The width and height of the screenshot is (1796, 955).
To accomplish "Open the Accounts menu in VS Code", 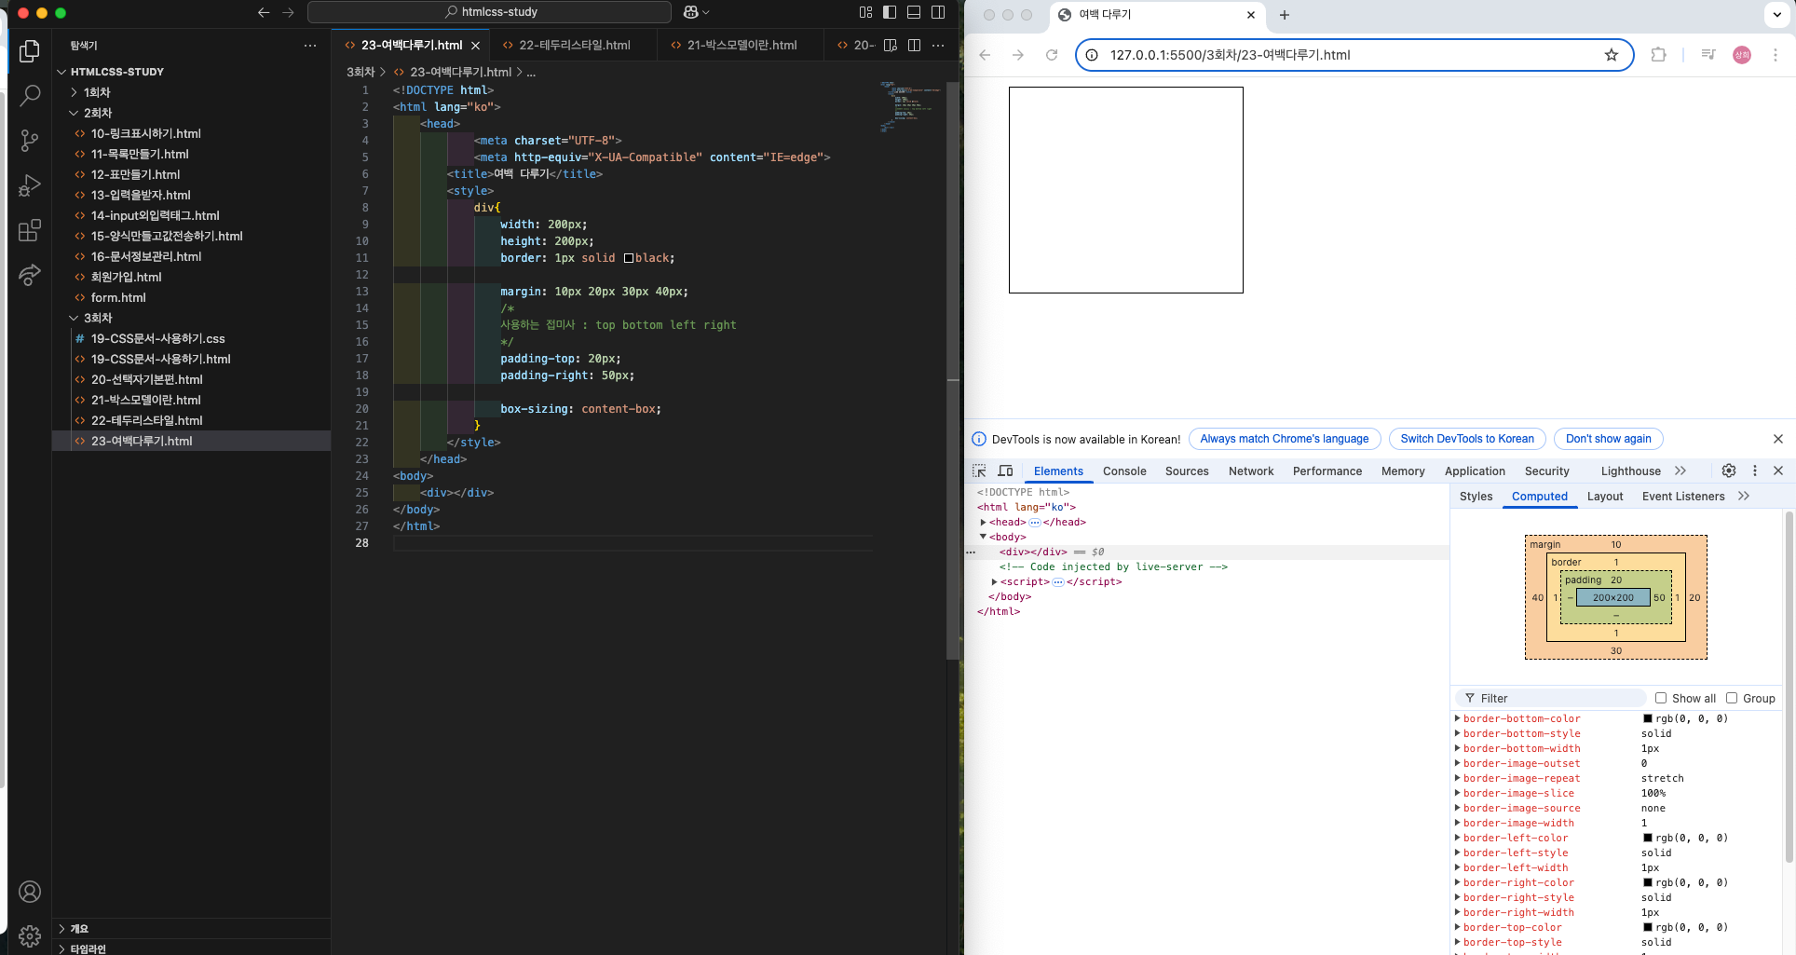I will tap(30, 892).
